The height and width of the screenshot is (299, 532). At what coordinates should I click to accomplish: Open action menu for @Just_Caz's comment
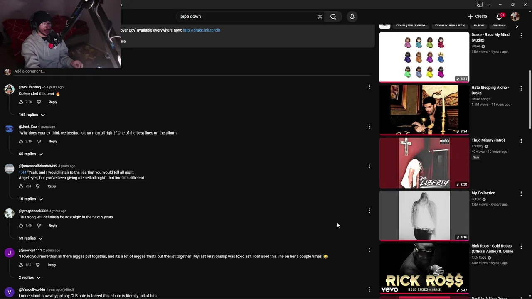click(x=369, y=126)
